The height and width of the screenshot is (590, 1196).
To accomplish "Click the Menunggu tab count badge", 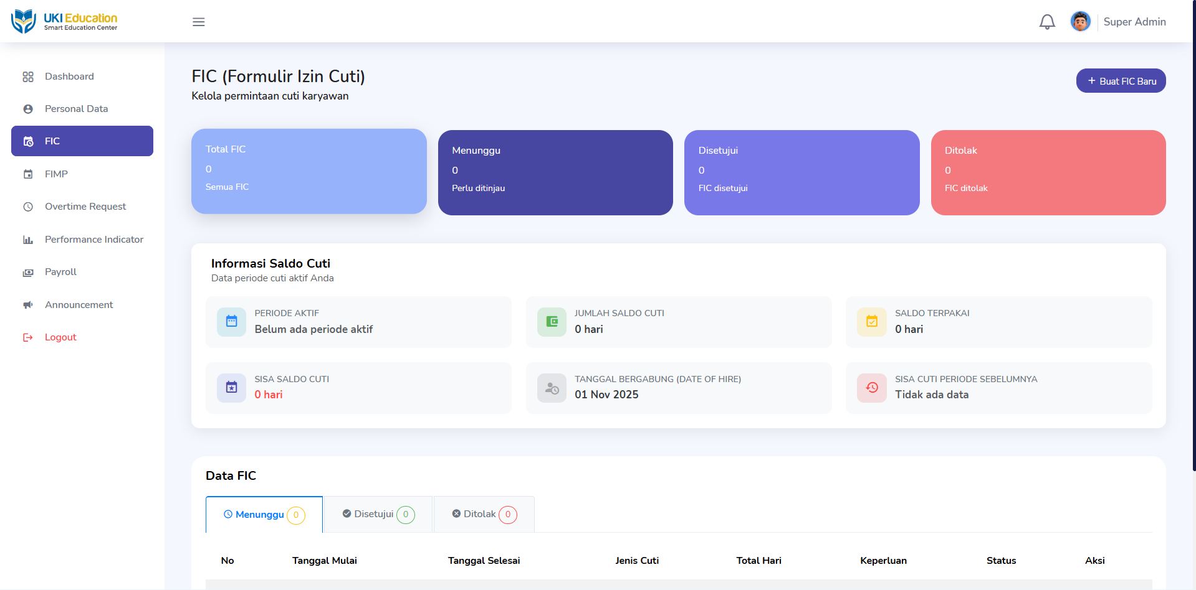I will click(296, 515).
